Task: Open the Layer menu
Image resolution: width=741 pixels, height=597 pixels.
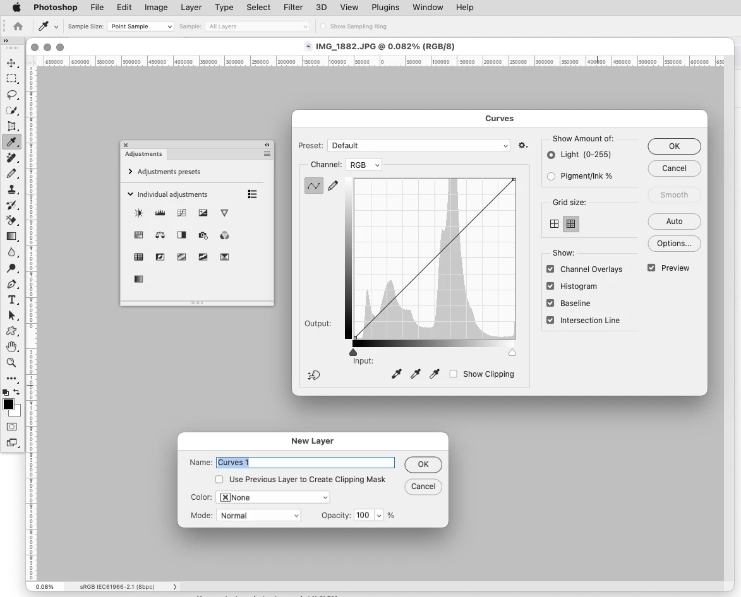Action: 191,7
